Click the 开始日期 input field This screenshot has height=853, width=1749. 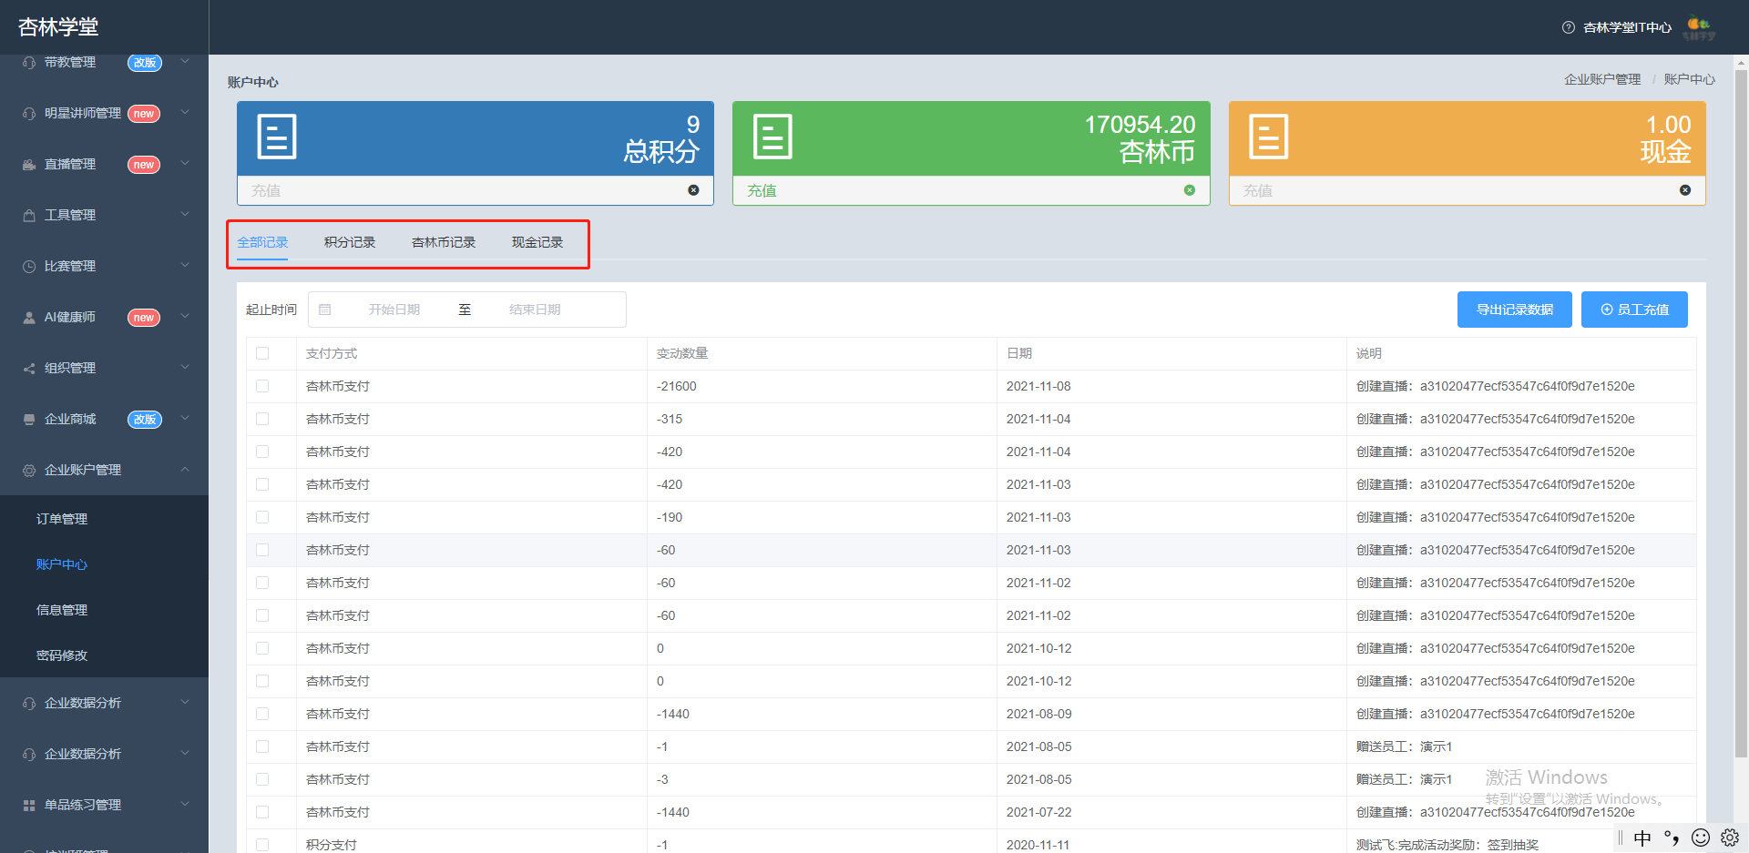click(x=394, y=310)
